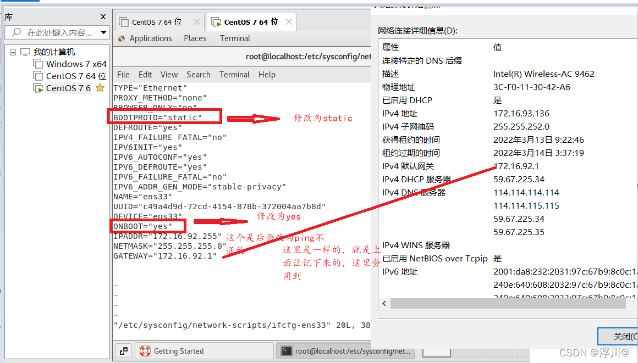
Task: Click the NAME="ens33" line
Action: 142,197
